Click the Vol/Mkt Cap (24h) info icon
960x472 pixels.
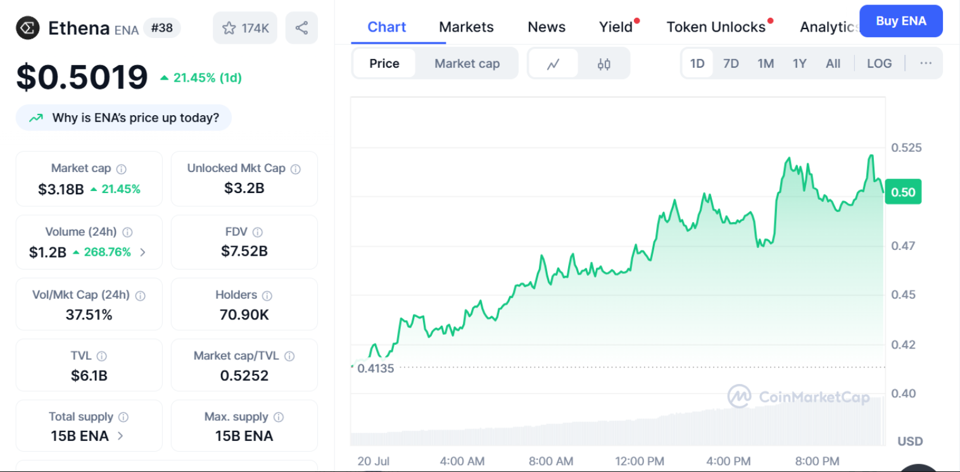coord(141,295)
